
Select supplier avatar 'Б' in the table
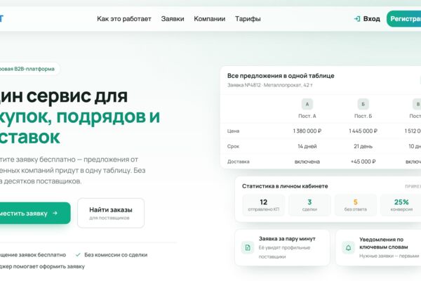click(363, 105)
